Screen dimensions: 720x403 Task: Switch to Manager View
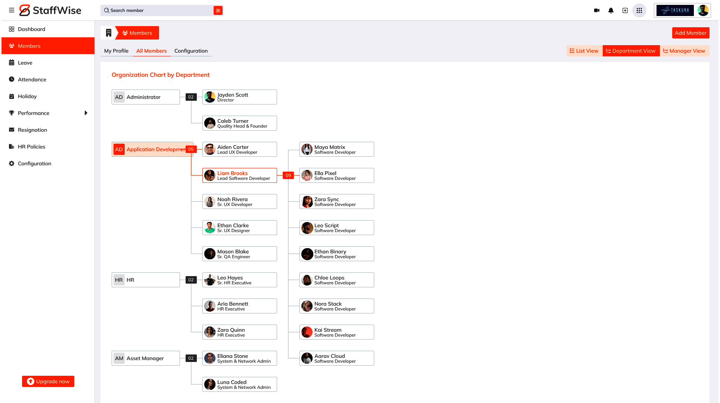tap(684, 51)
